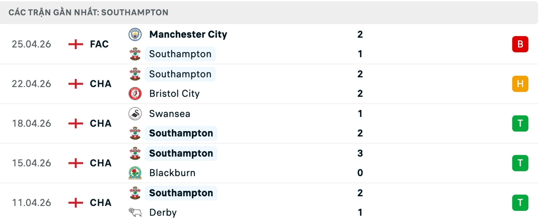Click the Derby ram crest
Screen dimensions: 539x222
point(135,212)
